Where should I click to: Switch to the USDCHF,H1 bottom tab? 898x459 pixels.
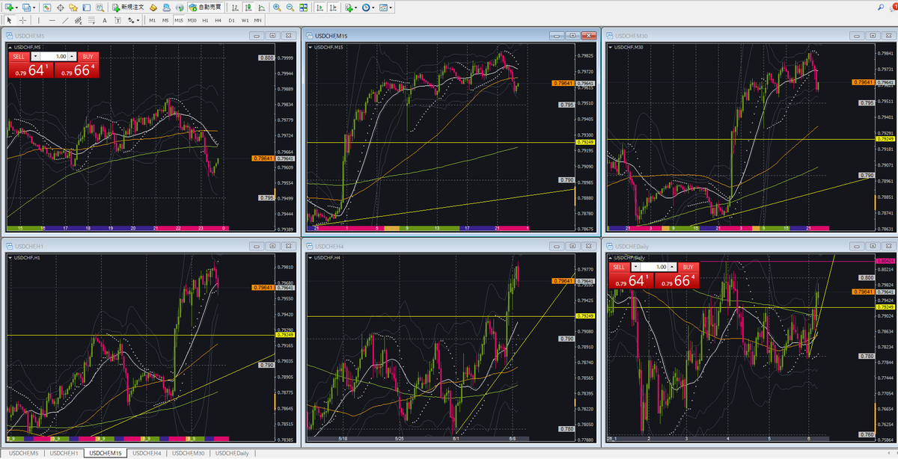[x=64, y=453]
